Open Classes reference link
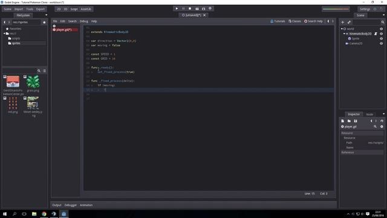 point(294,21)
